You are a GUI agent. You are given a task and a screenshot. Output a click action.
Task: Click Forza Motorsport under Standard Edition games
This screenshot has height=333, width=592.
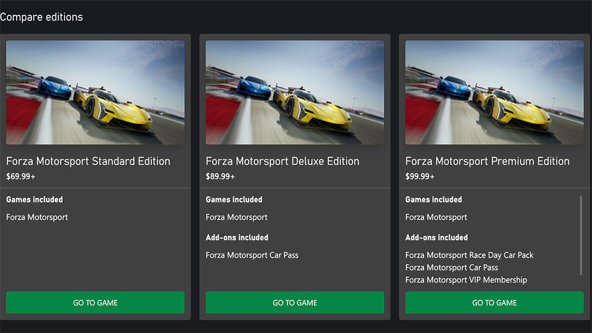37,217
